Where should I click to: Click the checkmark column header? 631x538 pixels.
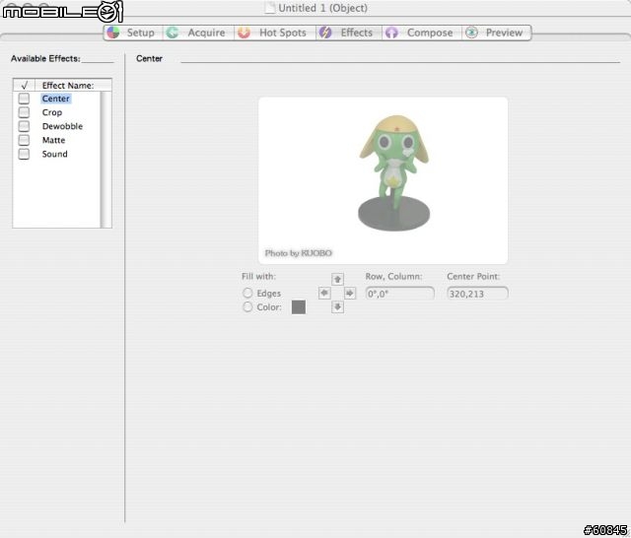[x=24, y=86]
